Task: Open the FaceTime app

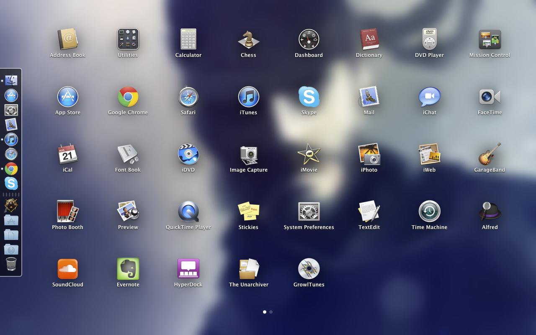Action: pos(490,97)
